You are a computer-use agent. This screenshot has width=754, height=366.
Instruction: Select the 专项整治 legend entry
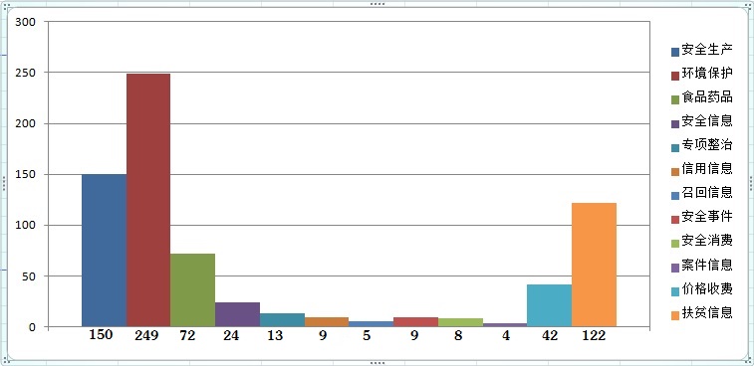click(x=702, y=145)
